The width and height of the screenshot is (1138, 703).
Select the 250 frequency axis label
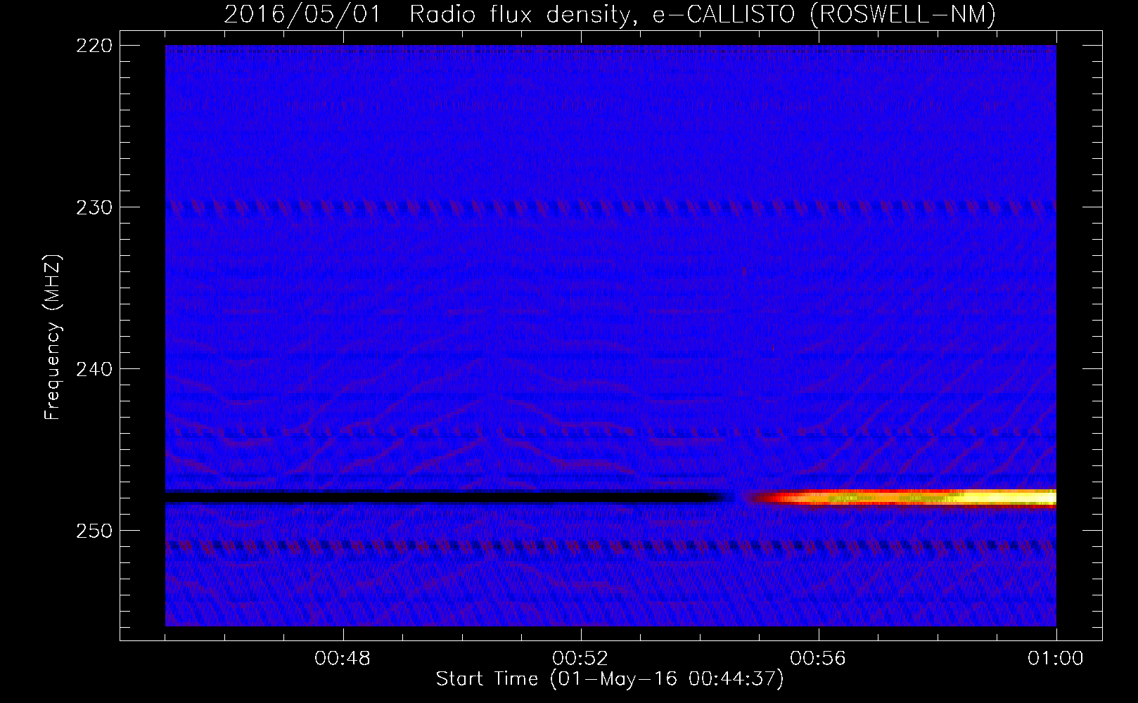[94, 531]
